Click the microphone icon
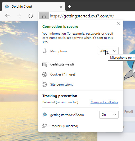Viewport: 135px width, 141px height. [x=45, y=51]
